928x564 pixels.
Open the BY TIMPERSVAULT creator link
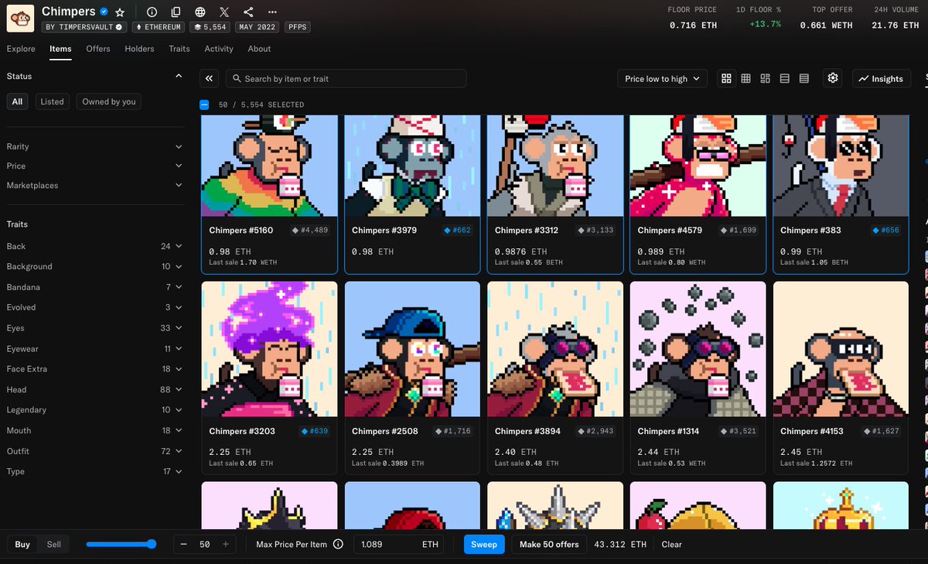coord(84,27)
